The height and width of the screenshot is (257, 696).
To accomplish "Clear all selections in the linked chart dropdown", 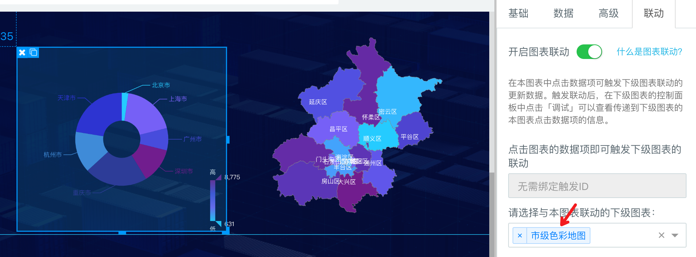I will [x=661, y=236].
